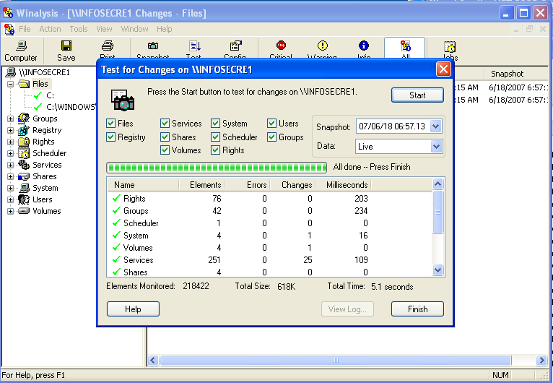Open the Help menu
The height and width of the screenshot is (383, 553).
coord(165,29)
